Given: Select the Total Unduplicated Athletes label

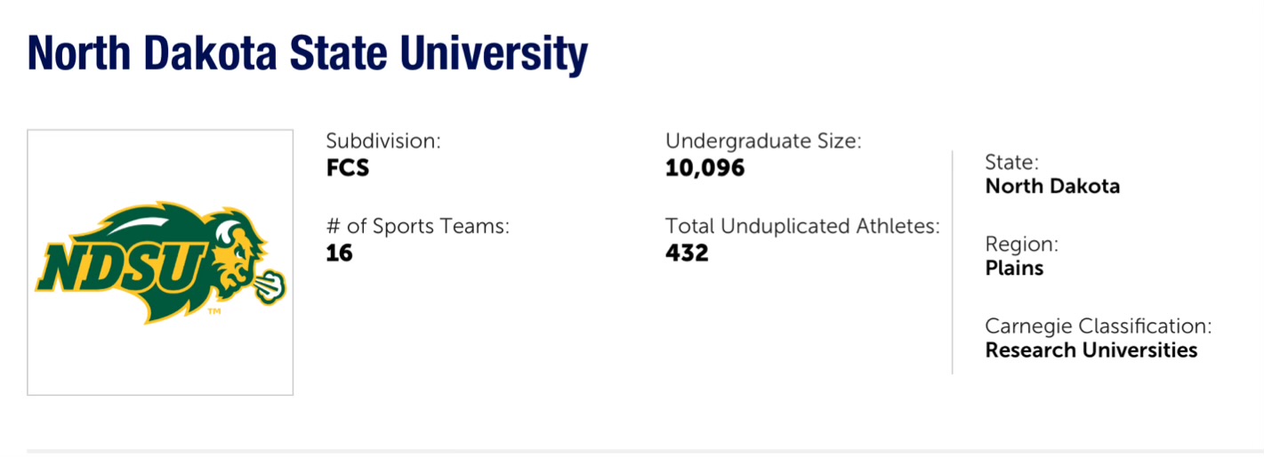Looking at the screenshot, I should [x=802, y=226].
